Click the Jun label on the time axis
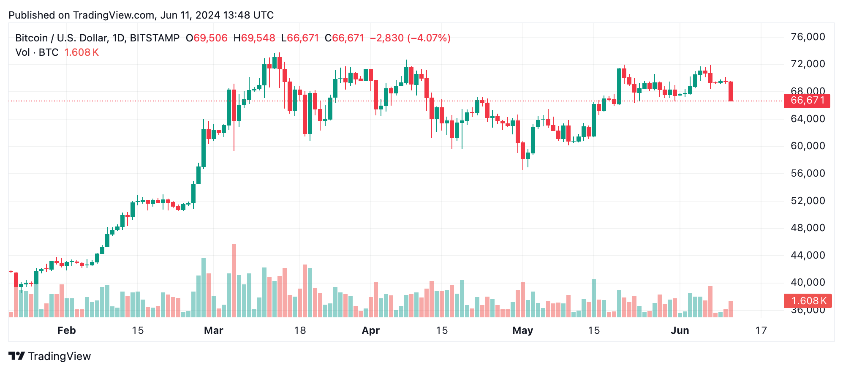843x371 pixels. coord(680,330)
